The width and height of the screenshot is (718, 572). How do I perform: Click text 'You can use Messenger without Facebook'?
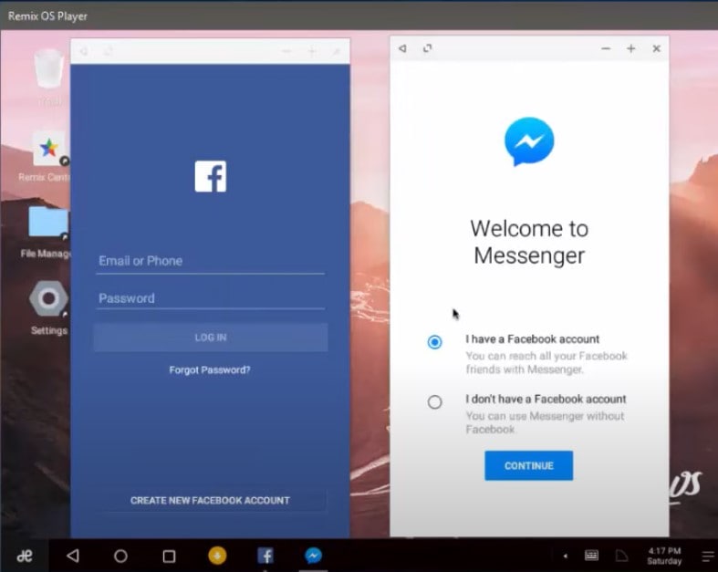coord(545,422)
